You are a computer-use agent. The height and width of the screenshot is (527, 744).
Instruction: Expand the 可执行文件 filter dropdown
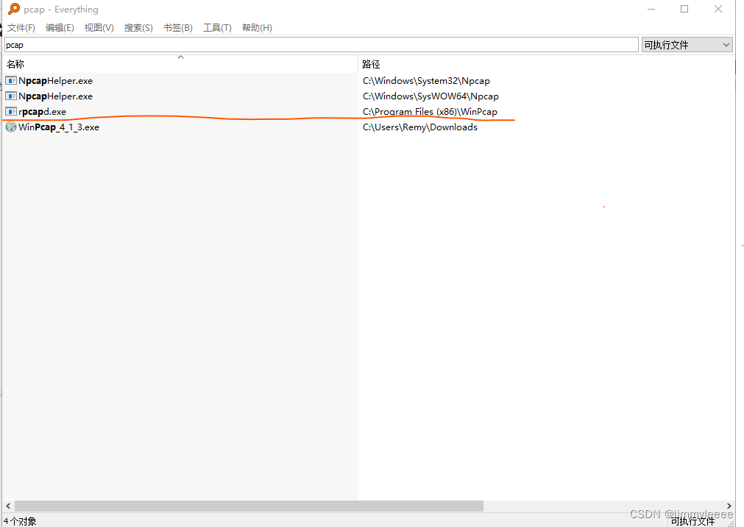click(x=687, y=45)
